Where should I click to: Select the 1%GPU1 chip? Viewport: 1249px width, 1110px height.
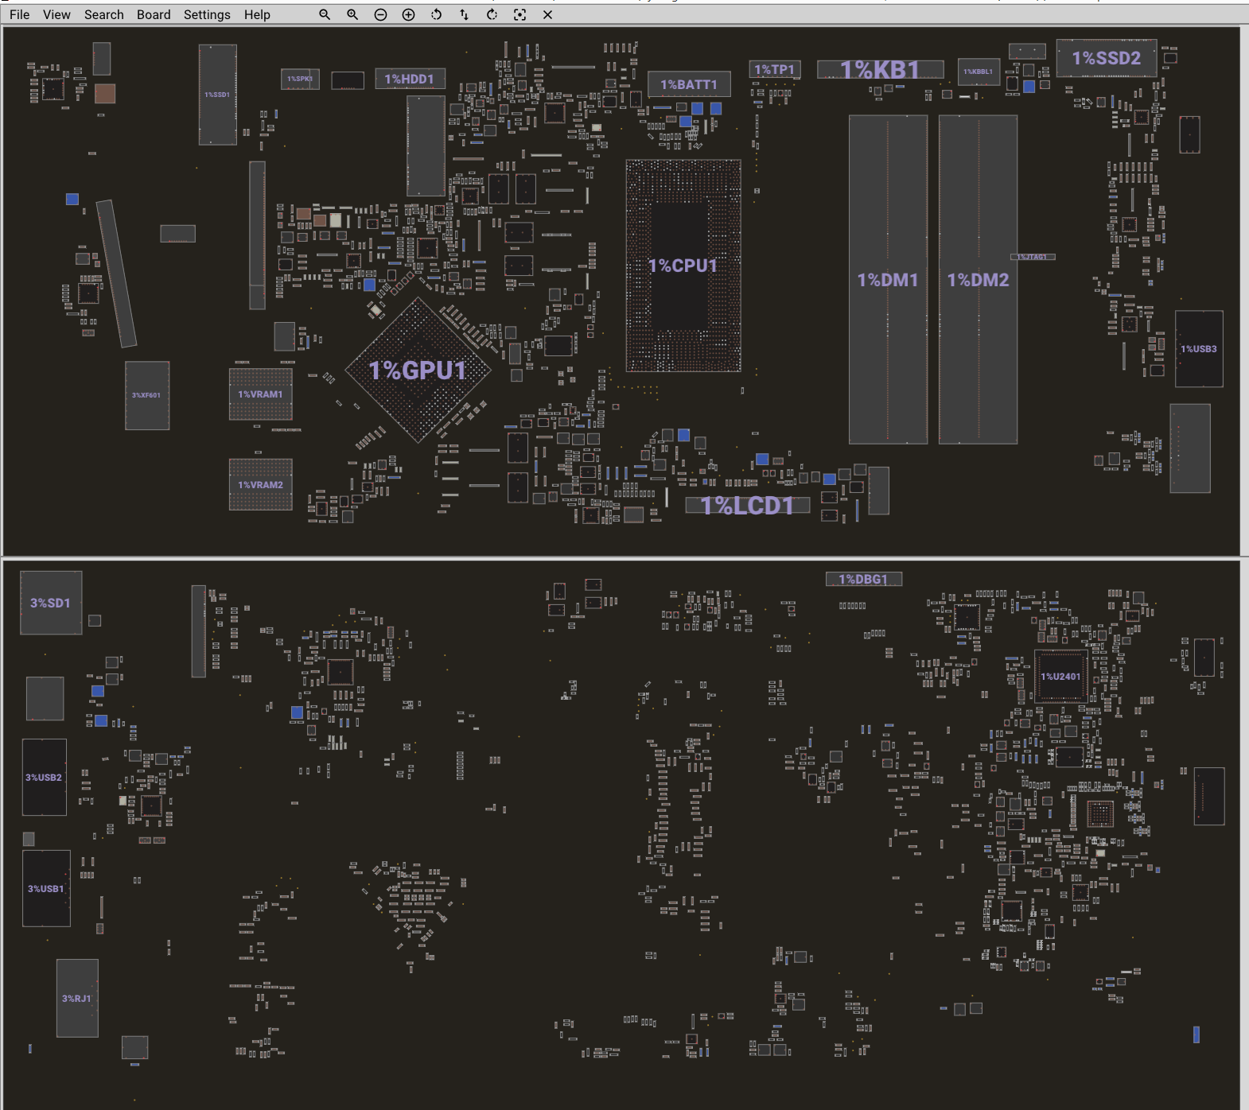(x=418, y=371)
